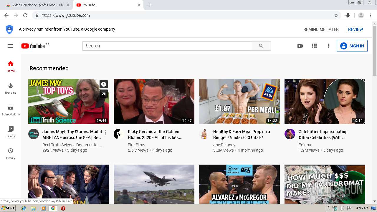Click Joe Delaney channel name
The height and width of the screenshot is (212, 377).
tap(224, 145)
